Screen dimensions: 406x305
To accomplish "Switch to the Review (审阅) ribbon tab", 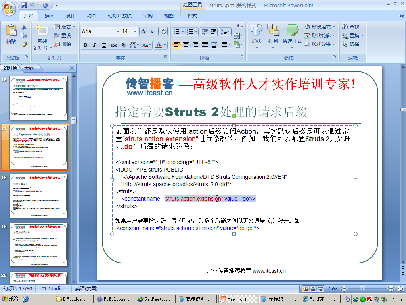I will (x=148, y=16).
